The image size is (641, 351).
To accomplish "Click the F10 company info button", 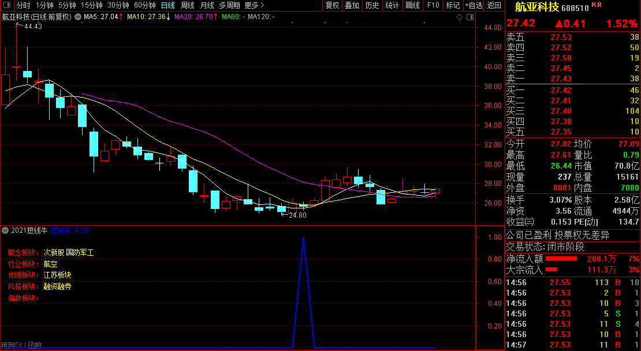I will tap(433, 5).
